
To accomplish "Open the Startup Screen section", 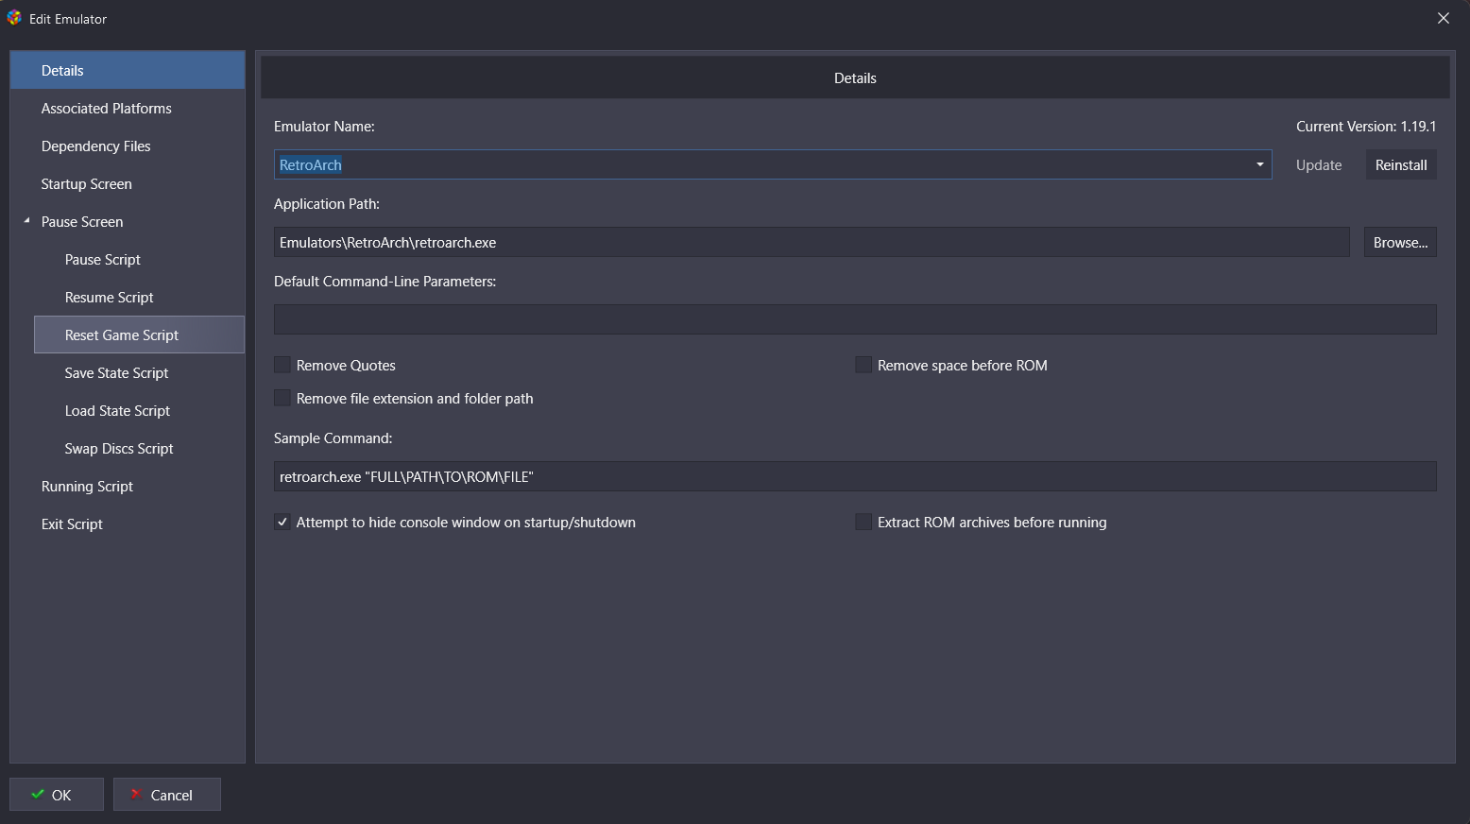I will (x=128, y=183).
